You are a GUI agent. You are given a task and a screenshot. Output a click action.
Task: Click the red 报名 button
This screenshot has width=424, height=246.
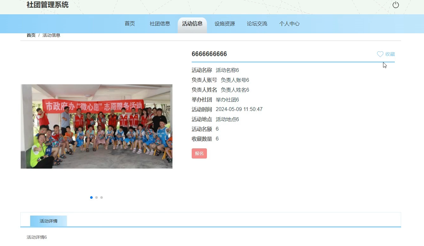pyautogui.click(x=199, y=153)
